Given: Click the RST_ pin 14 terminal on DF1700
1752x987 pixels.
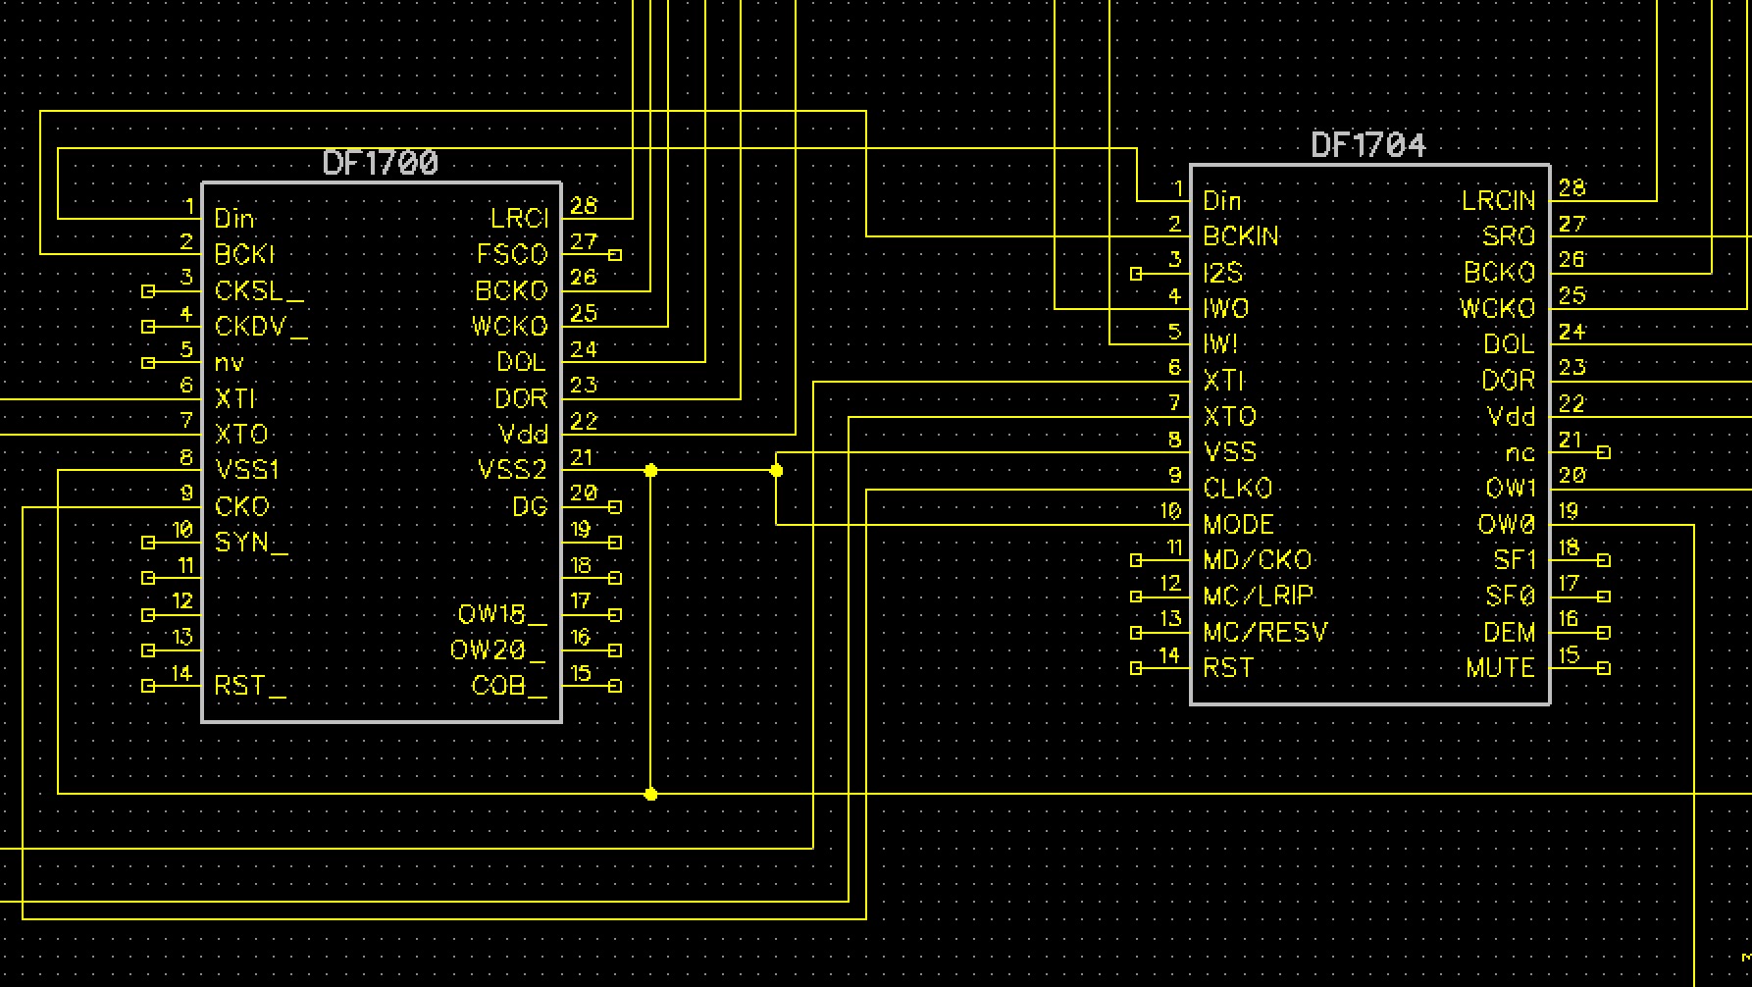Looking at the screenshot, I should click(148, 686).
